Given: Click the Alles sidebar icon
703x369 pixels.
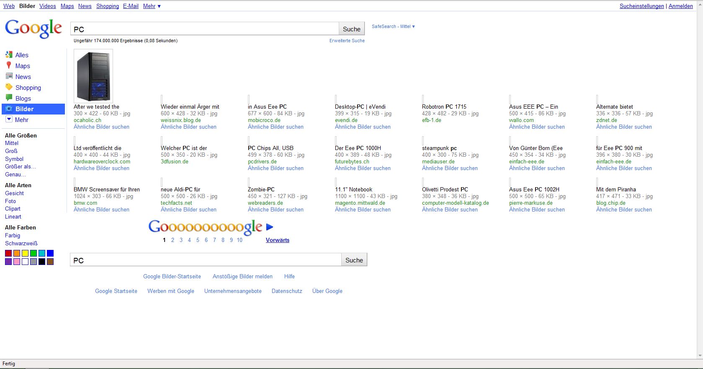Looking at the screenshot, I should coord(9,54).
